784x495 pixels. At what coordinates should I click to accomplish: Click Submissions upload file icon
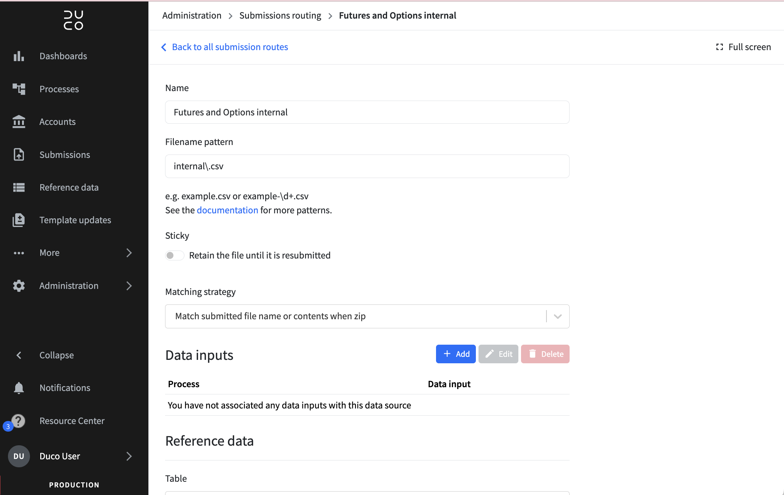[x=19, y=154]
